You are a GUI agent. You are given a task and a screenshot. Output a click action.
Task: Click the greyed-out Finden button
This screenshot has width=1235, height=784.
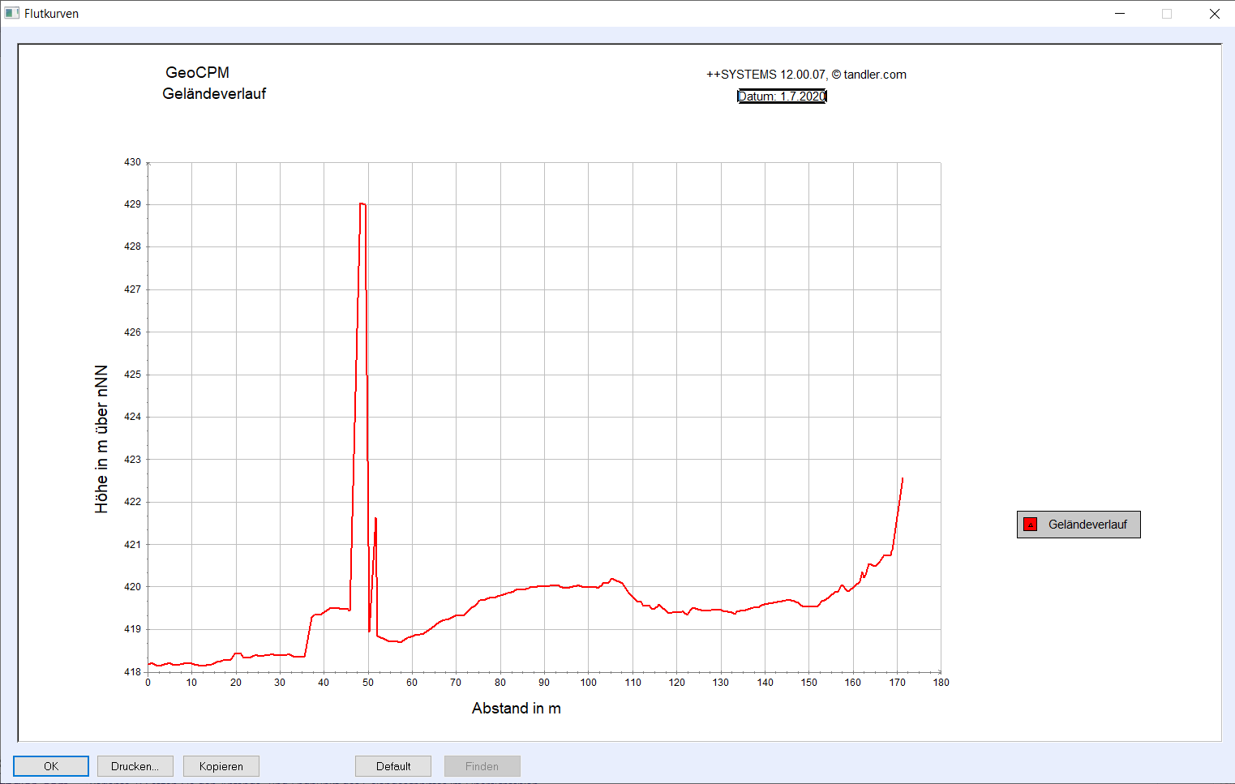[482, 766]
